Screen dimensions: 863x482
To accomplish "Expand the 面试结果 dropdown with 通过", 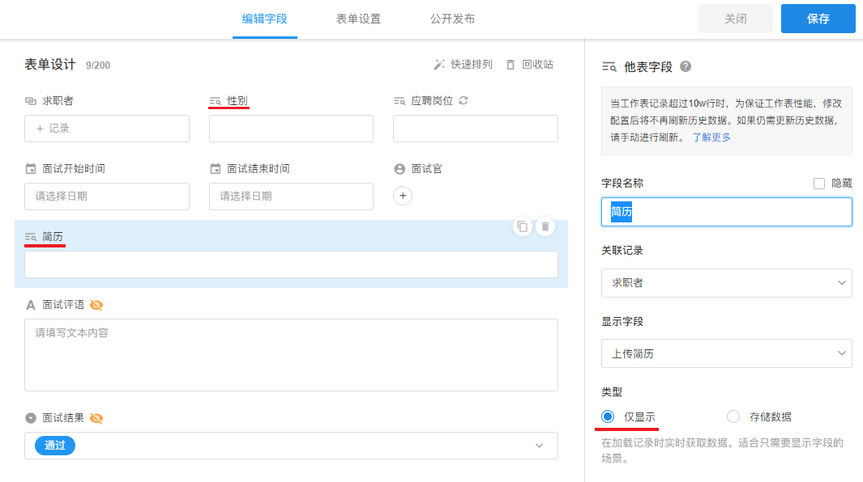I will pos(291,446).
